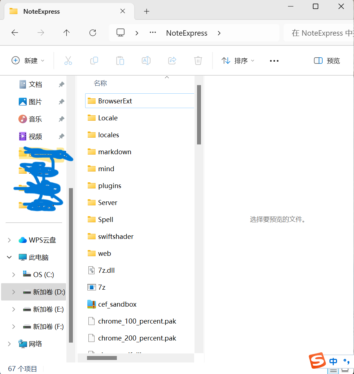Viewport: 354px width, 374px height.
Task: Expand the chevron after NoteExpress breadcrumb
Action: coord(219,33)
